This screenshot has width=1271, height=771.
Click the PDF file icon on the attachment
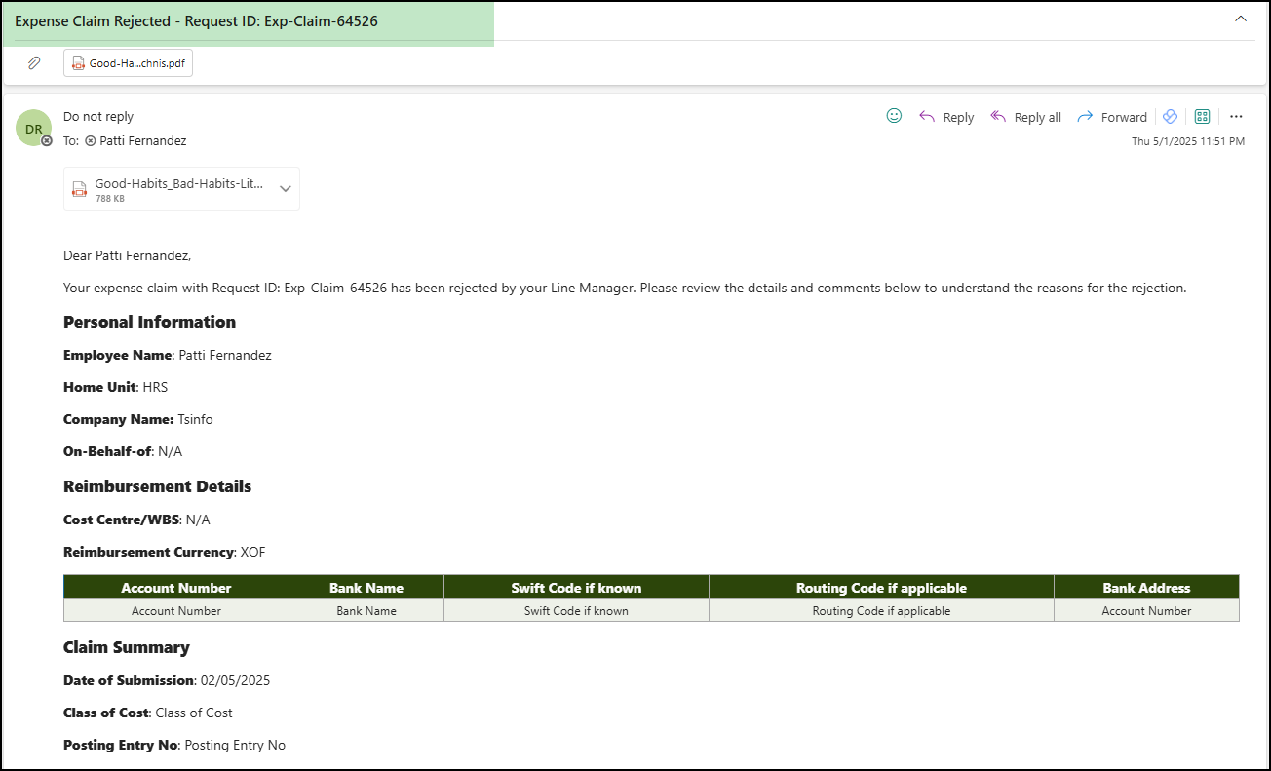79,61
